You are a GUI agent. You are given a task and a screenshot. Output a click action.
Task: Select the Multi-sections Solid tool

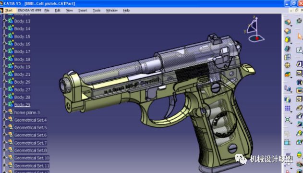click(x=299, y=133)
